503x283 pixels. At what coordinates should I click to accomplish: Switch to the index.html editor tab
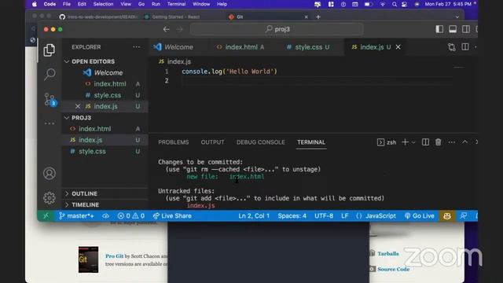[x=240, y=47]
